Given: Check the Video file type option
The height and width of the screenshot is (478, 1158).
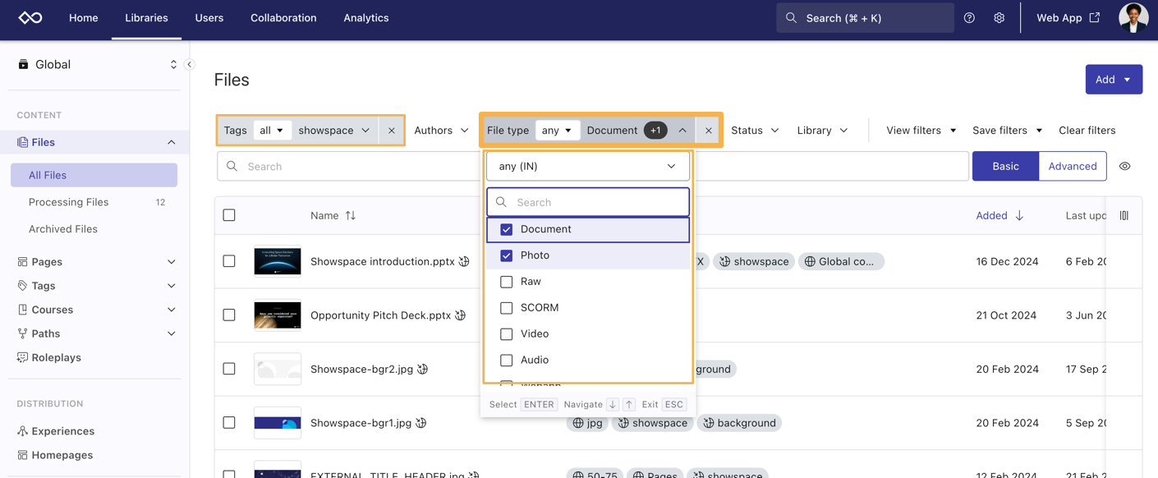Looking at the screenshot, I should [x=507, y=334].
